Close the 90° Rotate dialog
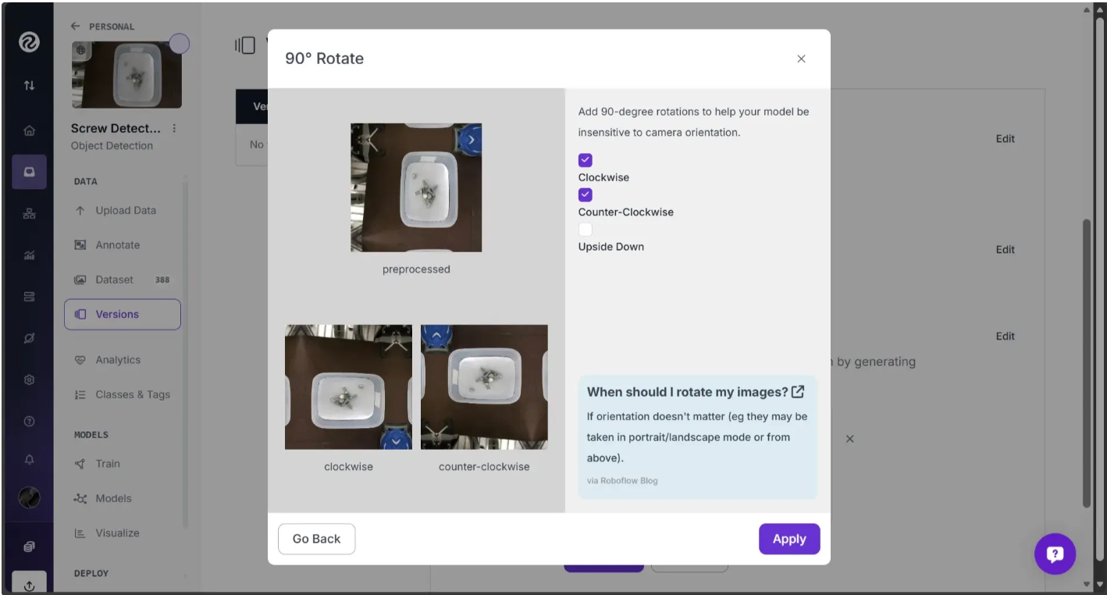1107x595 pixels. point(801,59)
